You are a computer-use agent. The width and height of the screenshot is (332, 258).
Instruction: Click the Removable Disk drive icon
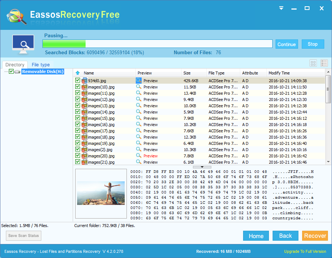pos(17,72)
